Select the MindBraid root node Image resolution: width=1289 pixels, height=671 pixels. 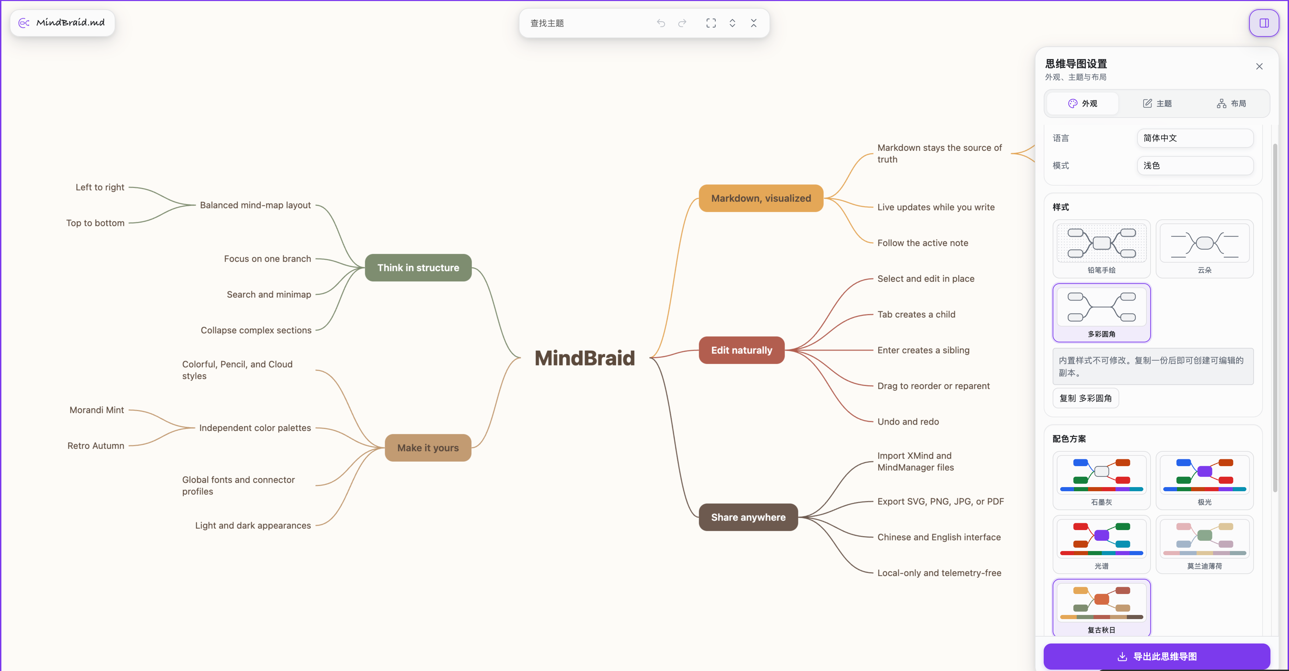pos(584,357)
